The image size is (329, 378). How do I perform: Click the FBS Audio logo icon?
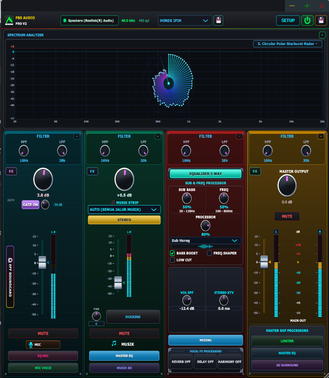click(9, 21)
